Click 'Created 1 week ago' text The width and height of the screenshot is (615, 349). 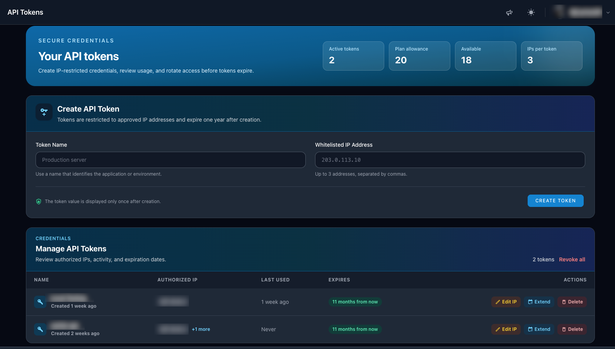[73, 306]
